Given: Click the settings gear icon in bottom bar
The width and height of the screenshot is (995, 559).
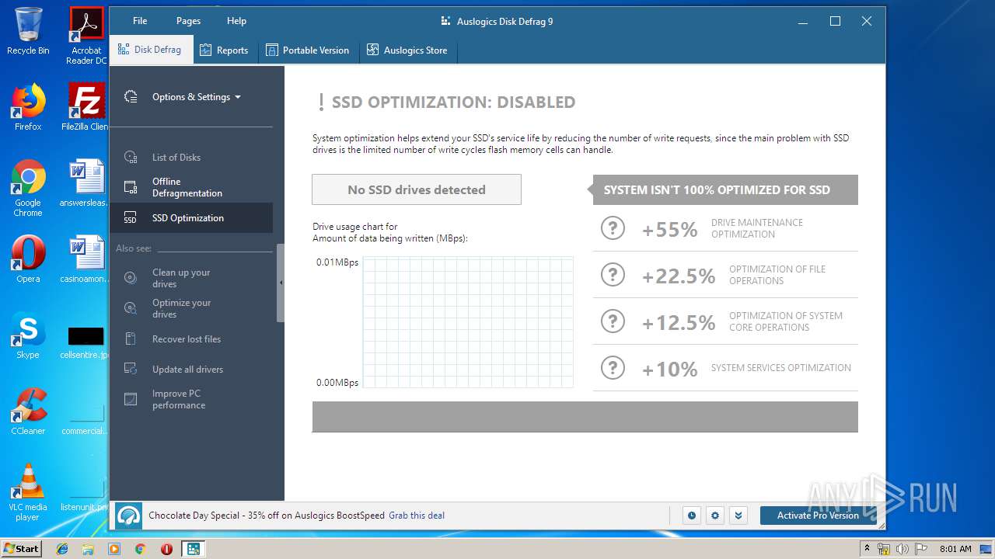Looking at the screenshot, I should [715, 516].
